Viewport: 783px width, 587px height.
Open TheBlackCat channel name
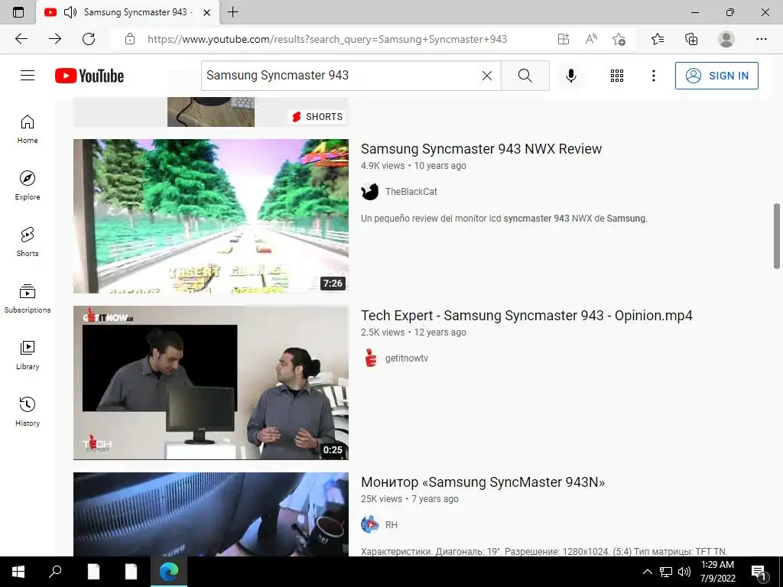coord(411,192)
